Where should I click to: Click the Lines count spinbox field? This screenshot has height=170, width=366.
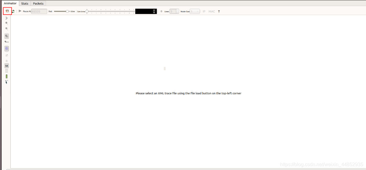pyautogui.click(x=173, y=11)
